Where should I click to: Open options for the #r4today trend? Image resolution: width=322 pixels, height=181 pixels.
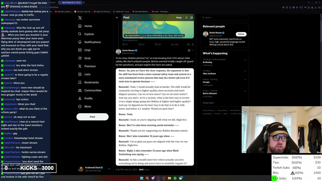[x=245, y=60]
